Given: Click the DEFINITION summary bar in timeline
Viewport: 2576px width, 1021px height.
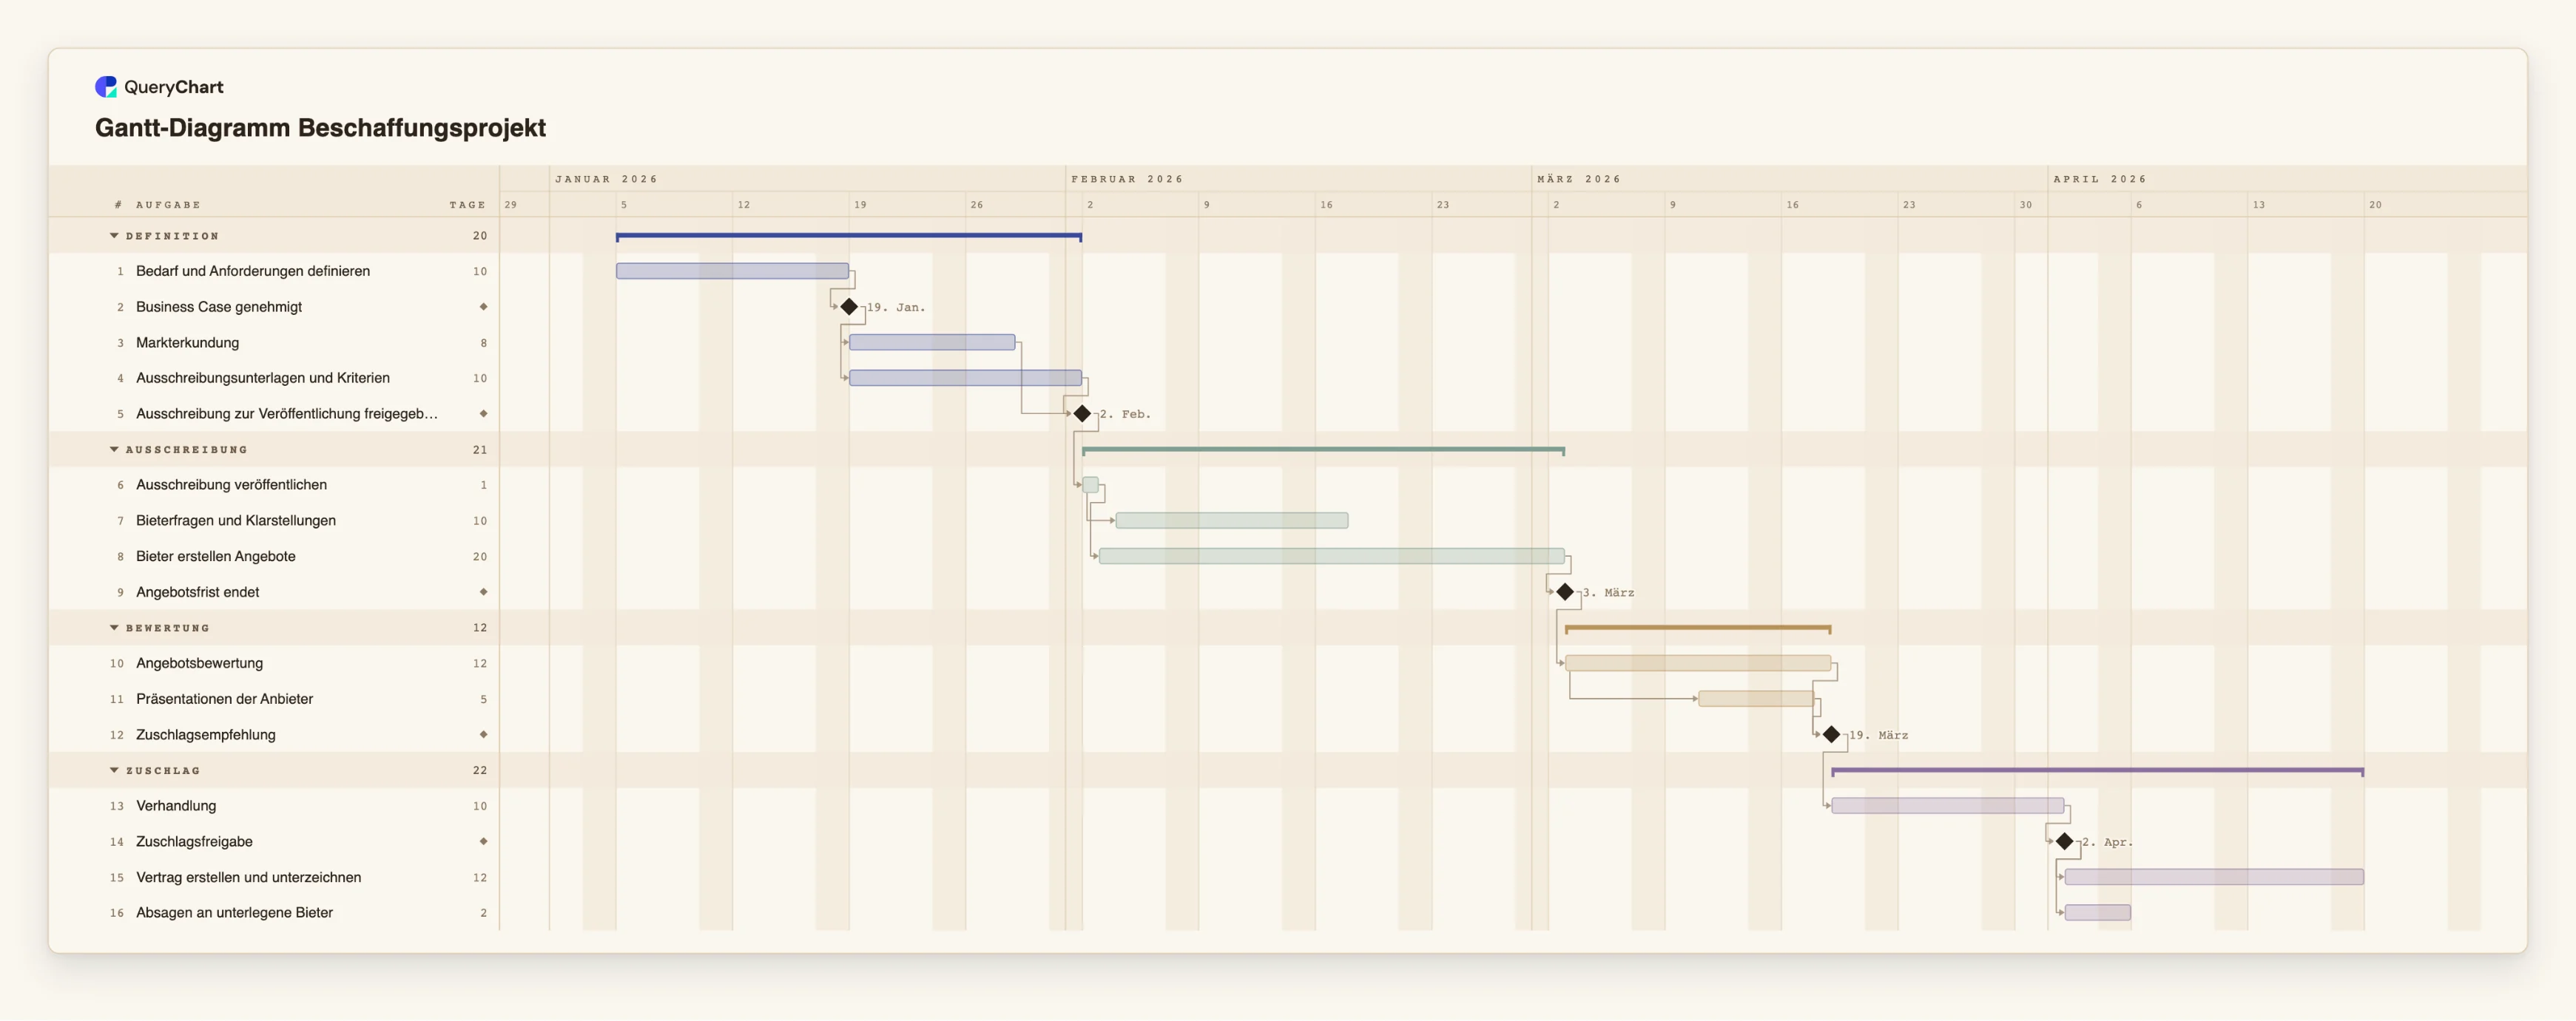Looking at the screenshot, I should (849, 236).
